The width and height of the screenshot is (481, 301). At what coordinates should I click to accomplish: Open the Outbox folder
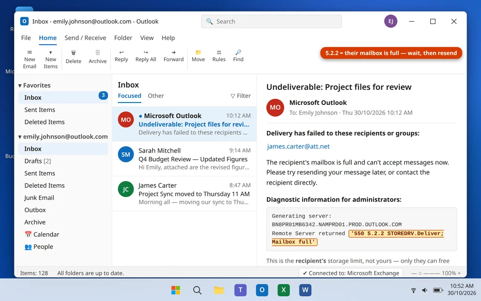click(63, 210)
